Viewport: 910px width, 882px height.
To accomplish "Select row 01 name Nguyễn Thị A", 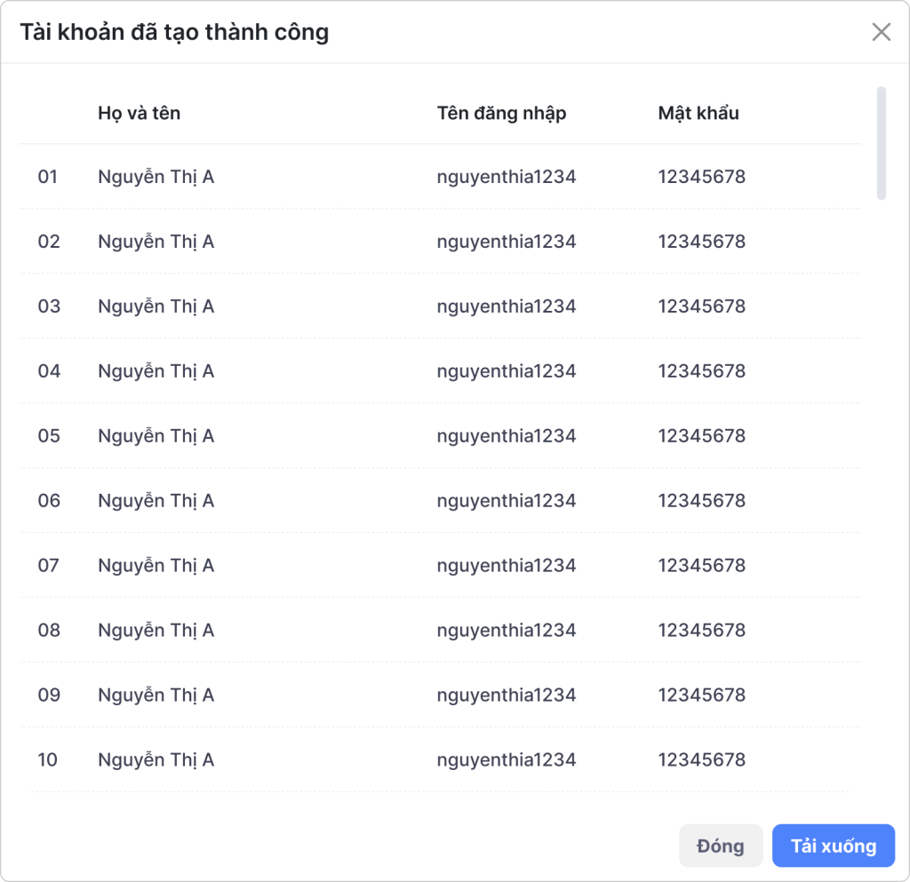I will coord(156,177).
